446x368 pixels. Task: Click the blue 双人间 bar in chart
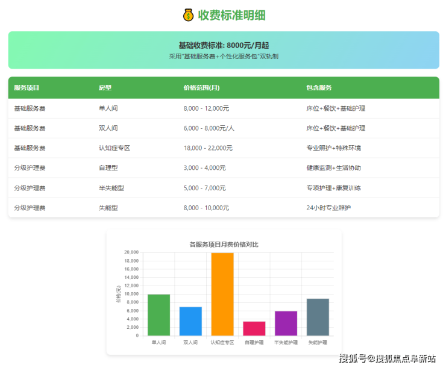click(190, 321)
